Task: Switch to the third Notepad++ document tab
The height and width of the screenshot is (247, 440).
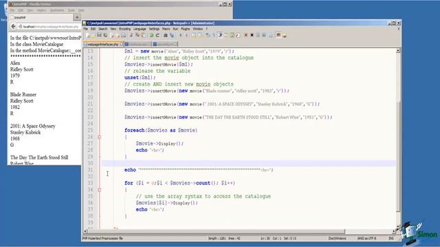Action: pos(165,44)
